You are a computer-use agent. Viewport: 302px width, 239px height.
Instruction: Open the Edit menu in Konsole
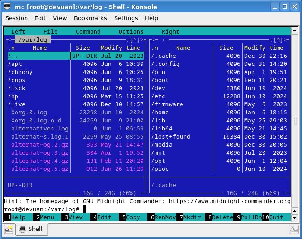pos(40,18)
